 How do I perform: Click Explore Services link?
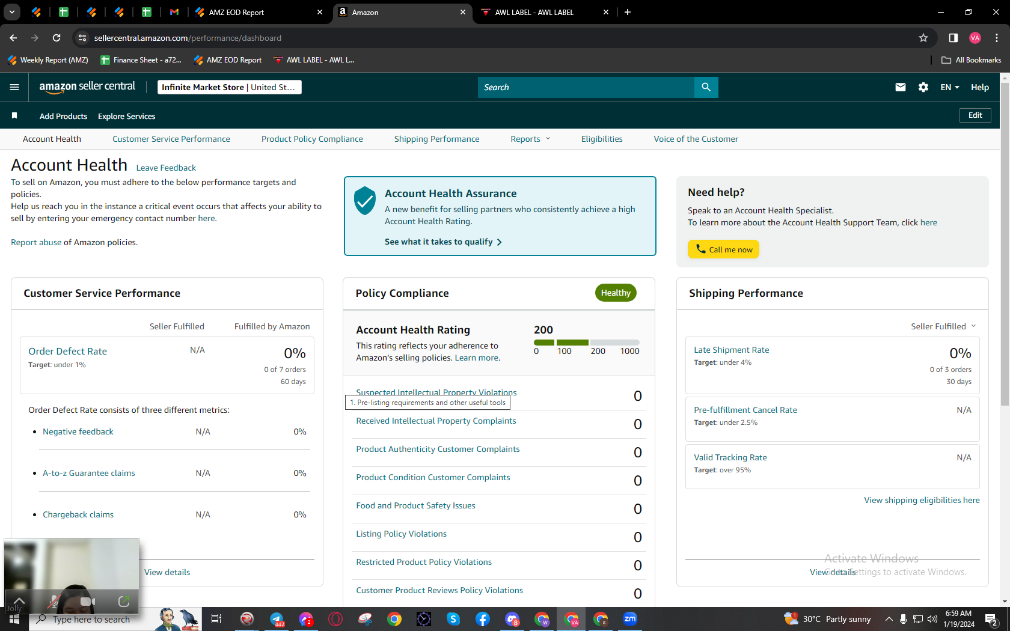[126, 116]
